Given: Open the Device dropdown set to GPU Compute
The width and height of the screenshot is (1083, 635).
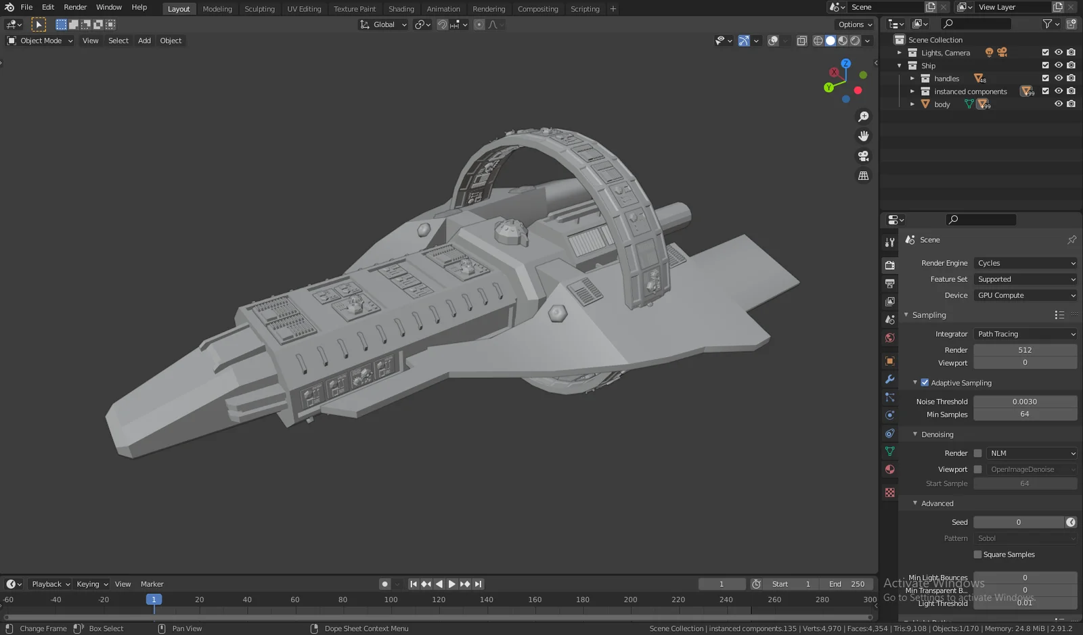Looking at the screenshot, I should [1025, 295].
